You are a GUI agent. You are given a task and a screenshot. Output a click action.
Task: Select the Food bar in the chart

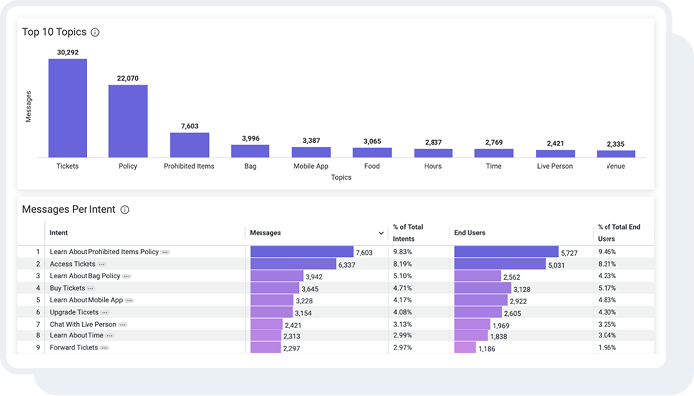(x=372, y=153)
